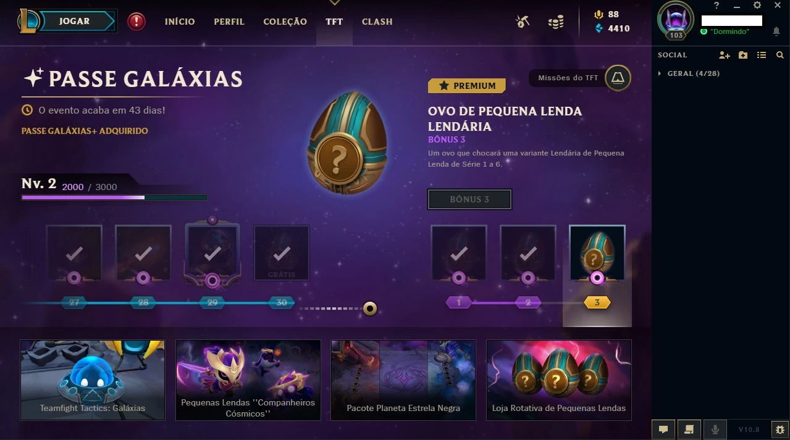Open the crafting hammer icon

(x=523, y=22)
